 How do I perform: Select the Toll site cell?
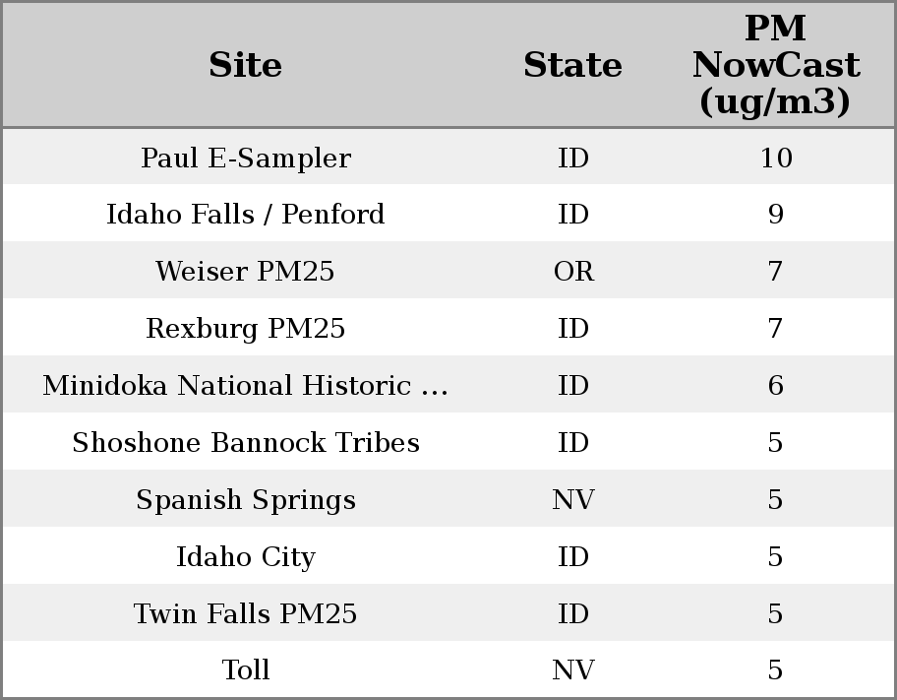click(245, 670)
